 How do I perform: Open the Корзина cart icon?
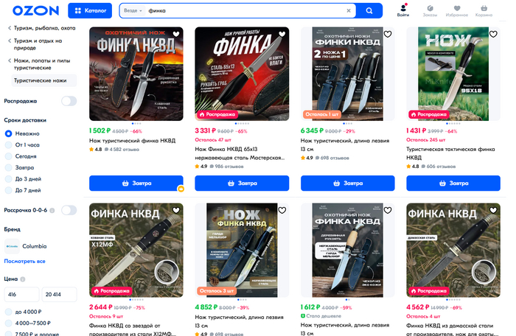(484, 10)
